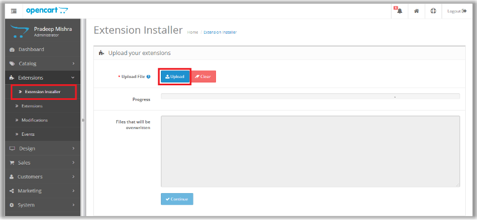
Task: Click the Upload File help tooltip icon
Action: pos(148,77)
